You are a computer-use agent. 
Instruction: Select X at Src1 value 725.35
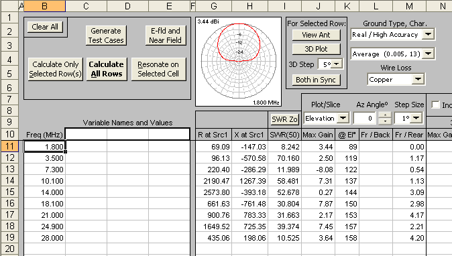click(x=249, y=227)
